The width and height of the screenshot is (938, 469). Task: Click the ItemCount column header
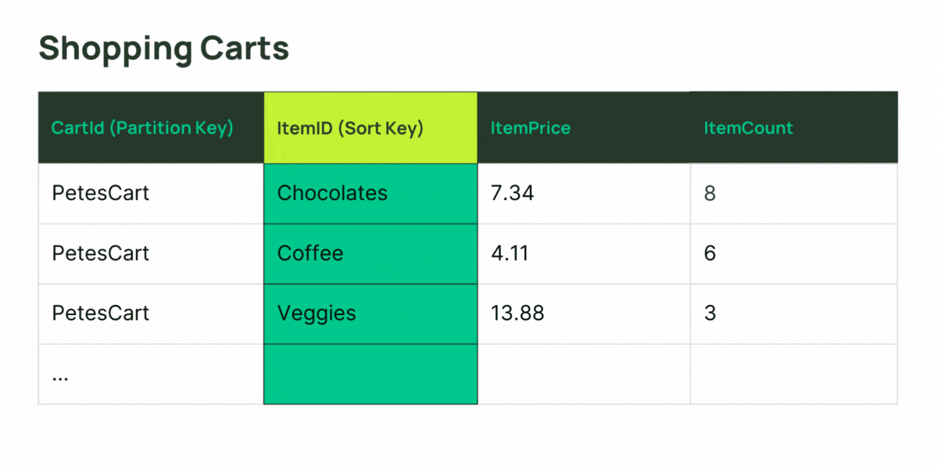(794, 127)
